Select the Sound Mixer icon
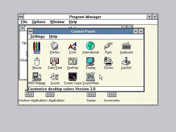The width and height of the screenshot is (176, 132). pos(90,77)
